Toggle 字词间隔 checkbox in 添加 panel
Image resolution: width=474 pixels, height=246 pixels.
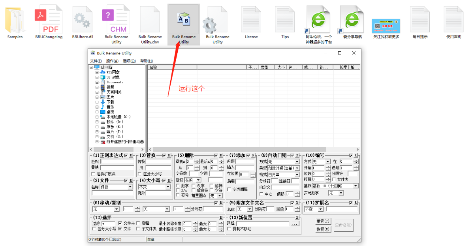click(x=229, y=189)
